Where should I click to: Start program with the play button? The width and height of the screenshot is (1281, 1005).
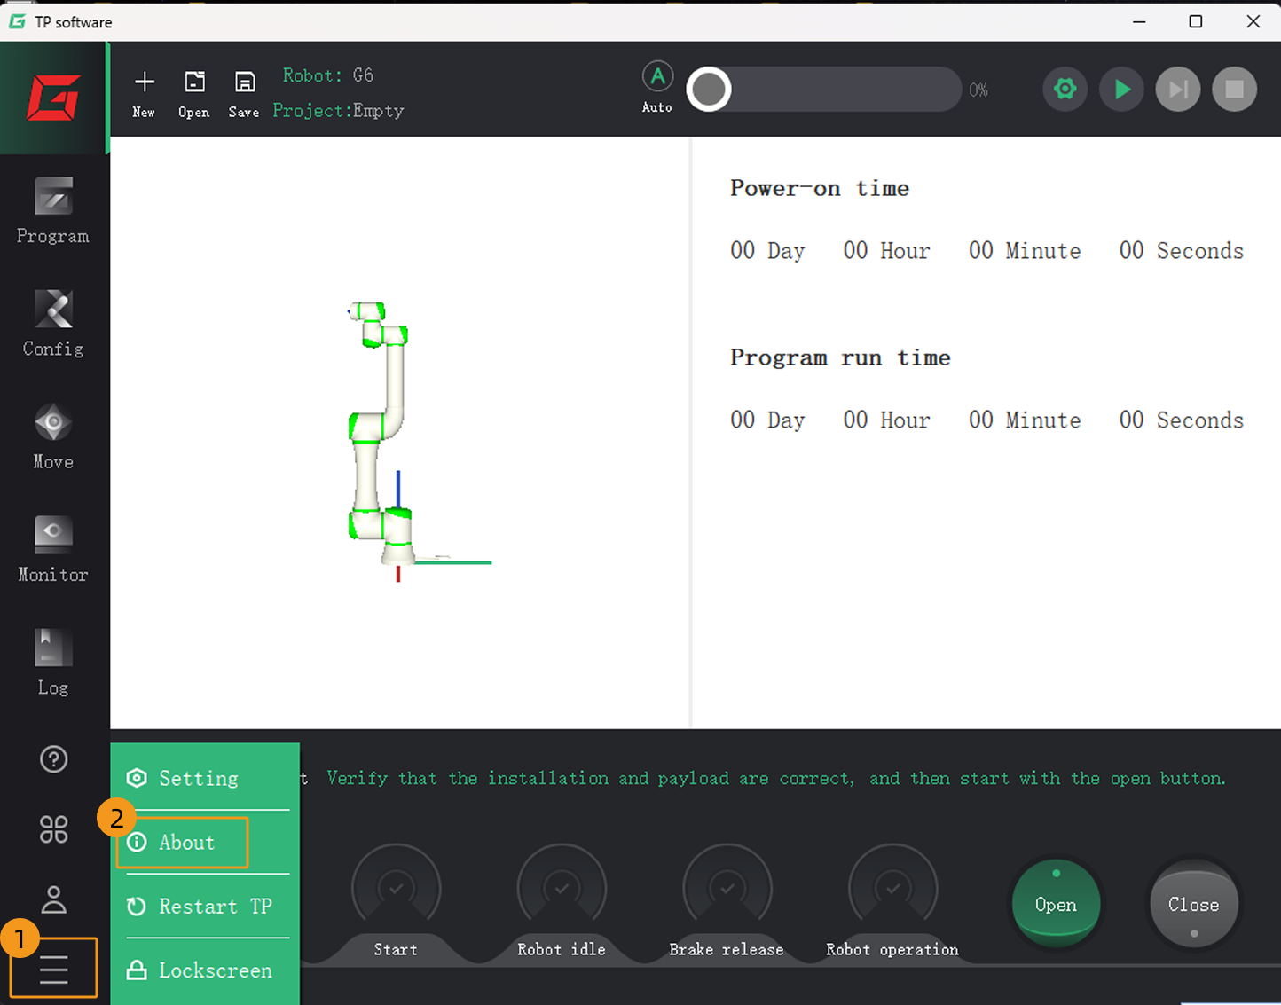pyautogui.click(x=1122, y=90)
